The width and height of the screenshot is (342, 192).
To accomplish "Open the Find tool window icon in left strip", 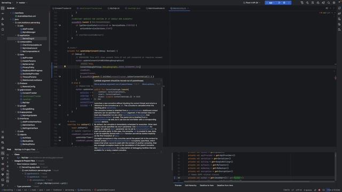I will (3, 153).
